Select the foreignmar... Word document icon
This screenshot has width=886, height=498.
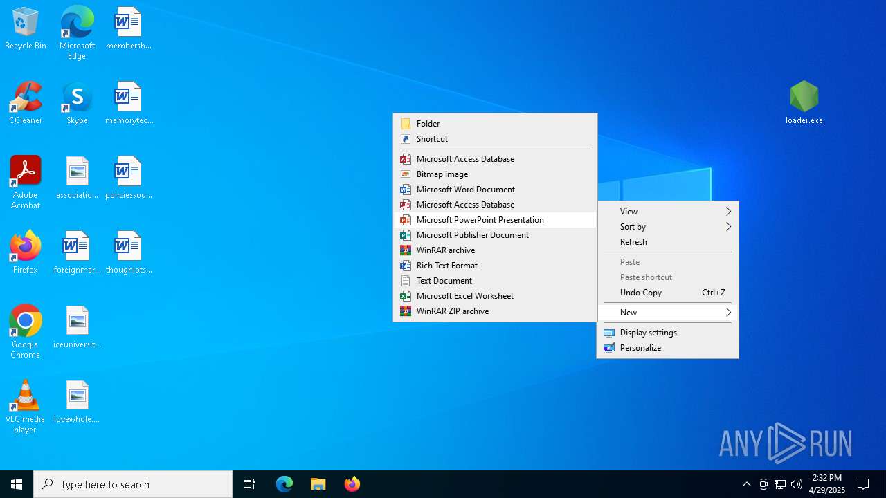[77, 252]
